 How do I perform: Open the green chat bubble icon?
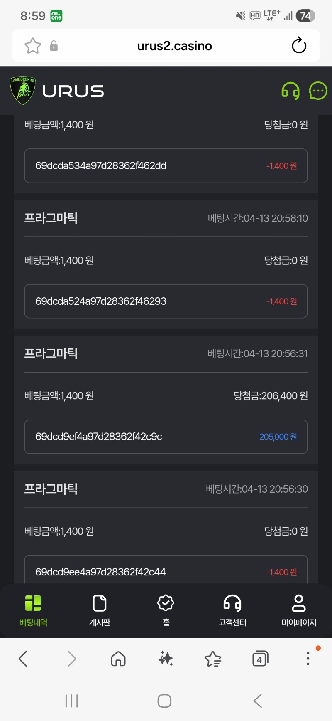(318, 91)
